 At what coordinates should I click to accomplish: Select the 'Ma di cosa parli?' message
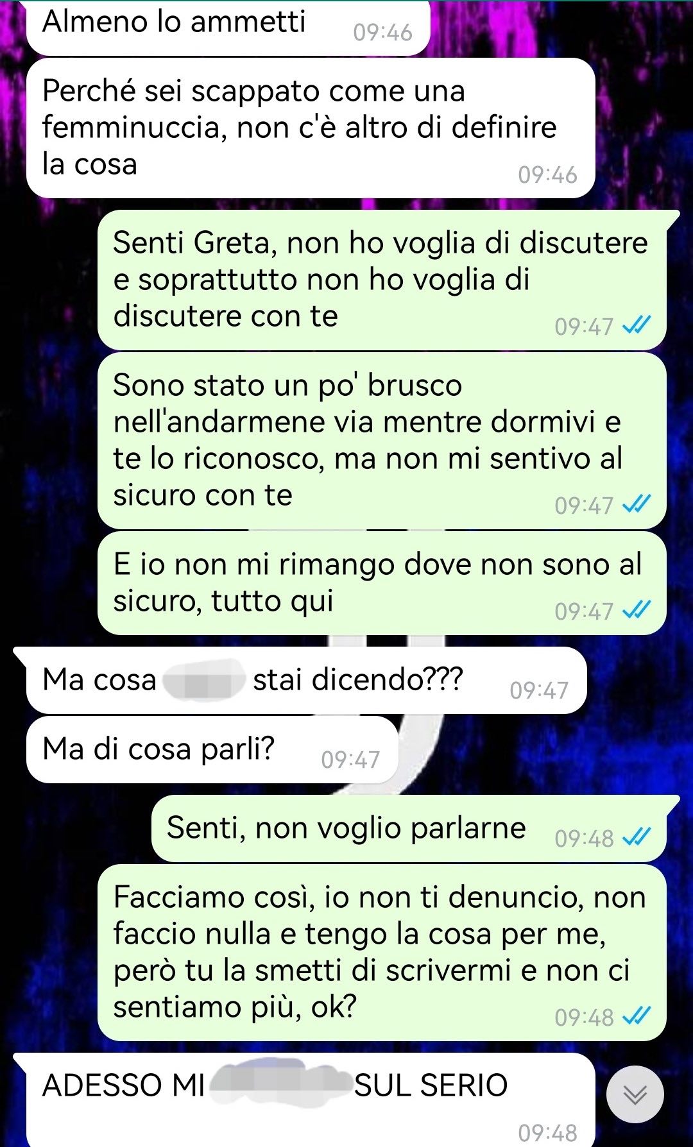click(x=212, y=749)
